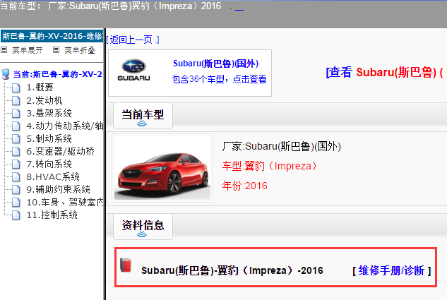Open tree item 2.发动机
This screenshot has height=300, width=447.
(x=44, y=100)
